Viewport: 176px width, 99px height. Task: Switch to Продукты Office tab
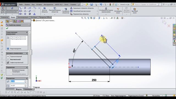click(x=45, y=17)
